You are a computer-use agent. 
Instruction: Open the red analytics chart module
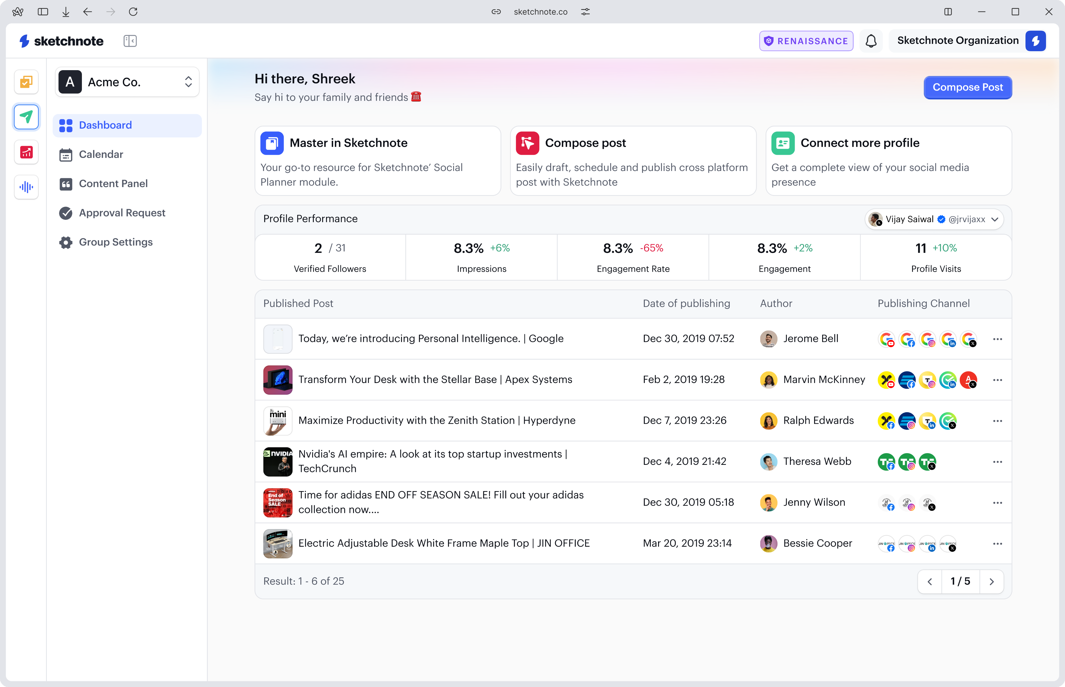26,152
